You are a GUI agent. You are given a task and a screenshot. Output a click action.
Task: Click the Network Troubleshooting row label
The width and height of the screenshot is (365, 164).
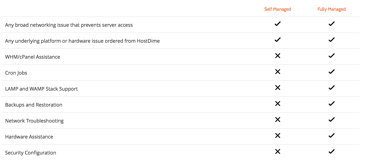[x=35, y=121]
